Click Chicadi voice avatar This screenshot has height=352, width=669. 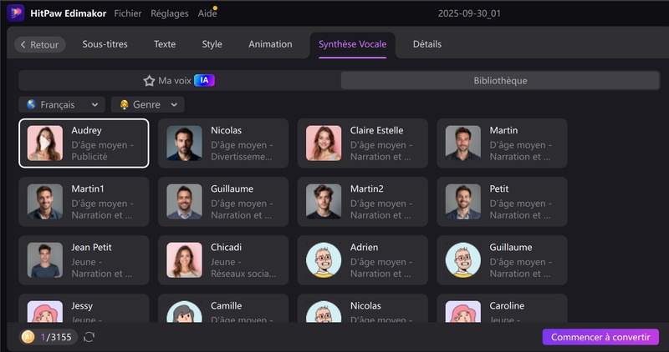point(184,260)
